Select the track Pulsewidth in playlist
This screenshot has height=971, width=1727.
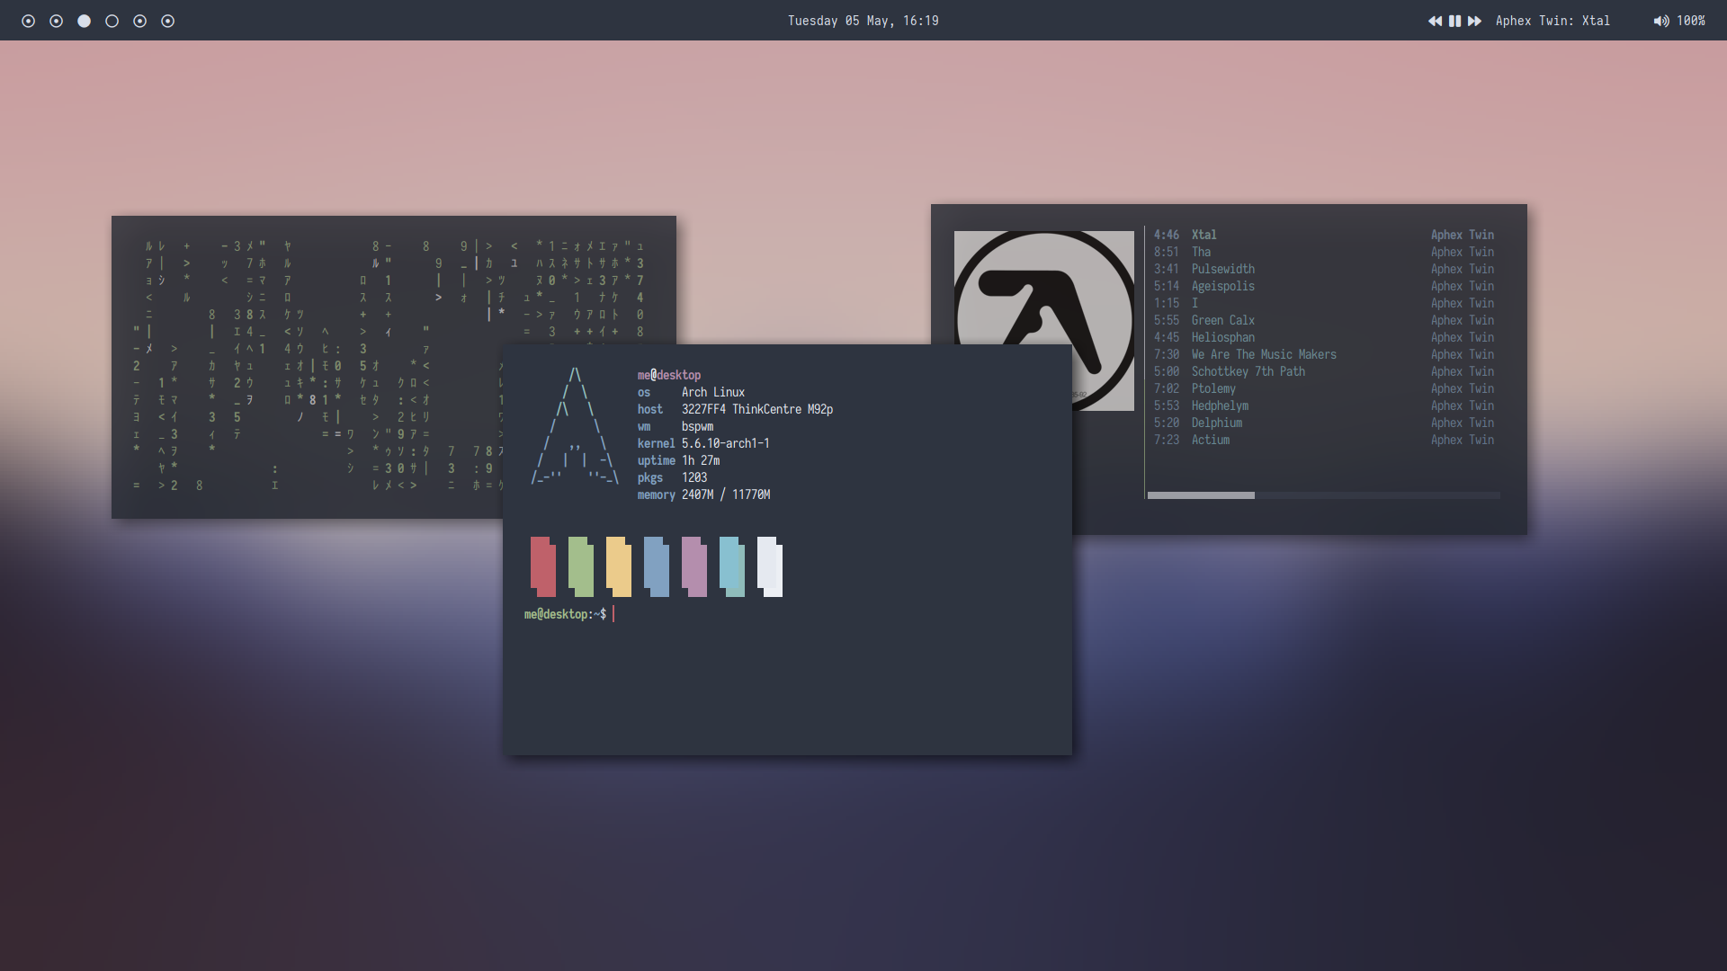[1222, 269]
